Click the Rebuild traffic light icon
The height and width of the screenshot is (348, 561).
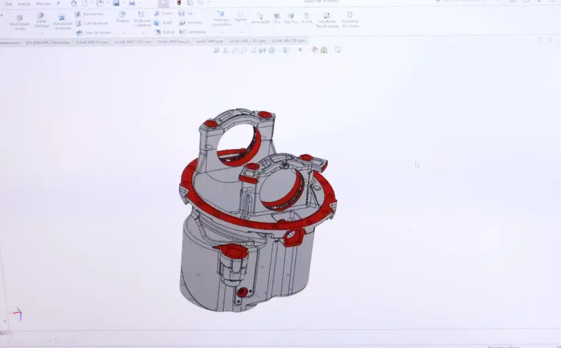pyautogui.click(x=179, y=3)
